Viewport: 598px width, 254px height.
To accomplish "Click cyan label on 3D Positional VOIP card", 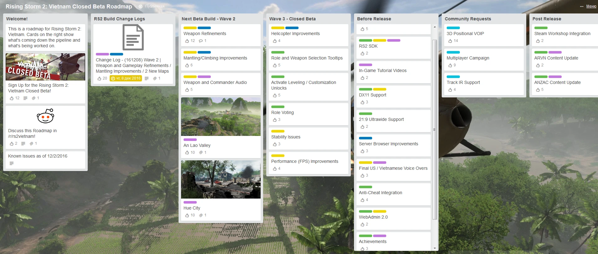I will tap(453, 28).
